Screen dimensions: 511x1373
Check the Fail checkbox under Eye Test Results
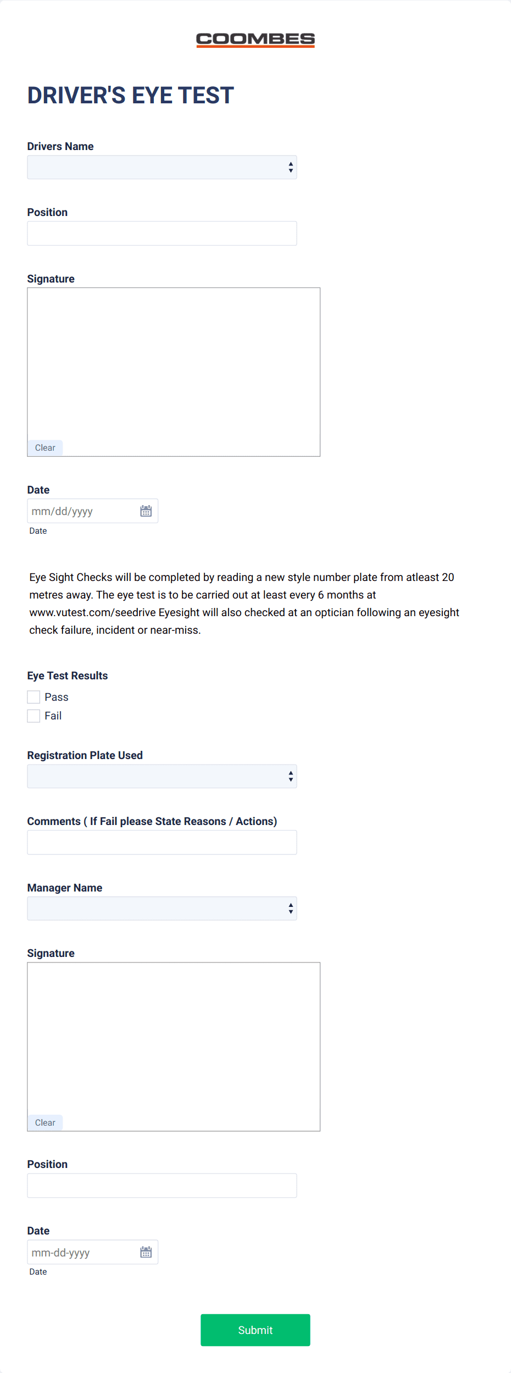pyautogui.click(x=33, y=716)
